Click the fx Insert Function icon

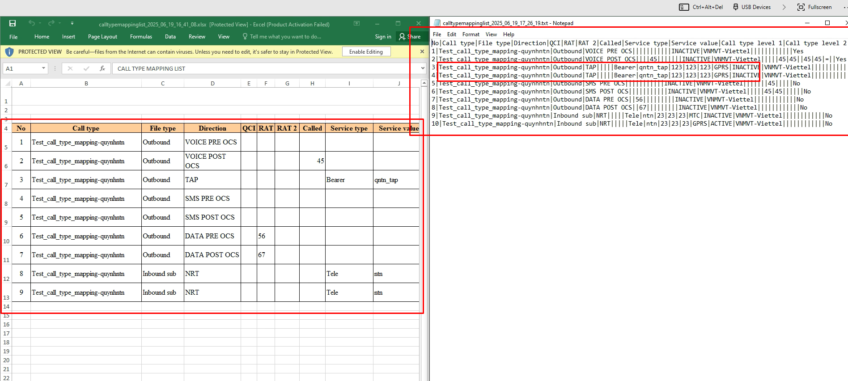click(102, 68)
